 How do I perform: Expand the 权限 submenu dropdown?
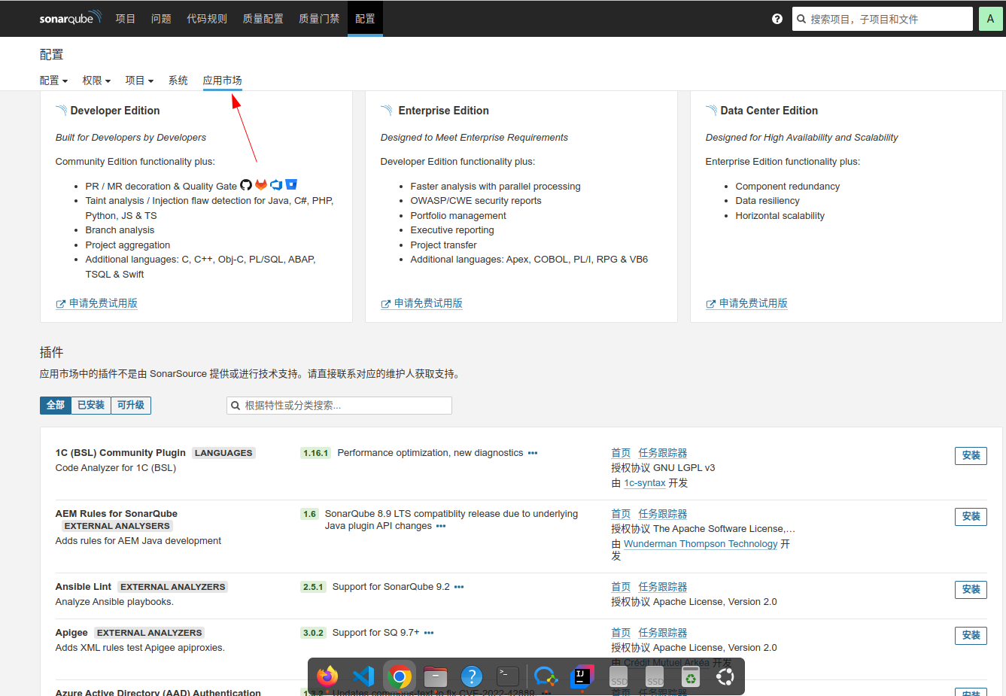tap(96, 81)
